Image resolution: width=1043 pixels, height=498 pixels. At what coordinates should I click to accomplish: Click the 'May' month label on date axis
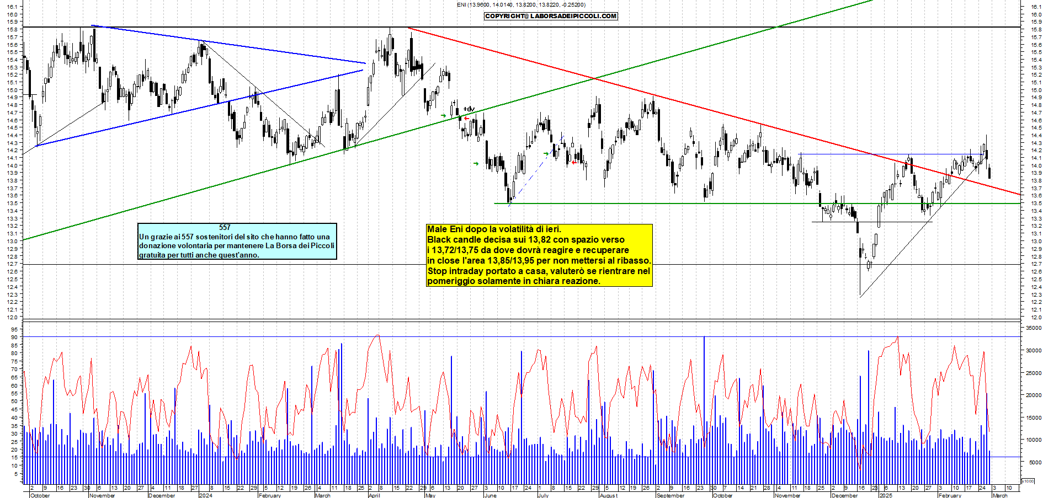430,495
